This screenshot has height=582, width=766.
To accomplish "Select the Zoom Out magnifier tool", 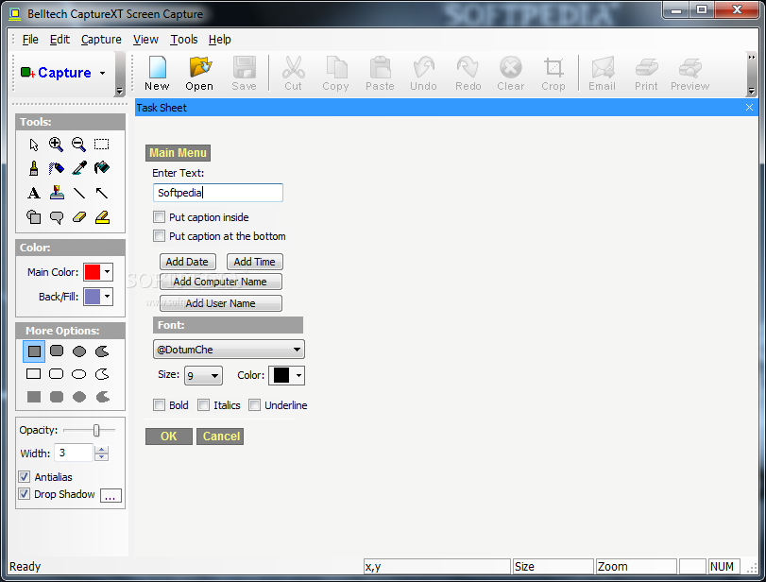I will click(78, 145).
